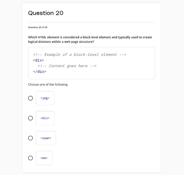This screenshot has width=184, height=175.
Task: Click the "Question 20 of 20" progress text
Action: pos(38,27)
